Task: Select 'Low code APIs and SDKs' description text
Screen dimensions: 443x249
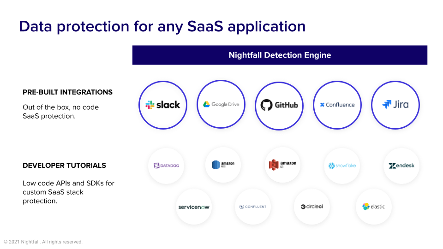Action: click(x=68, y=192)
